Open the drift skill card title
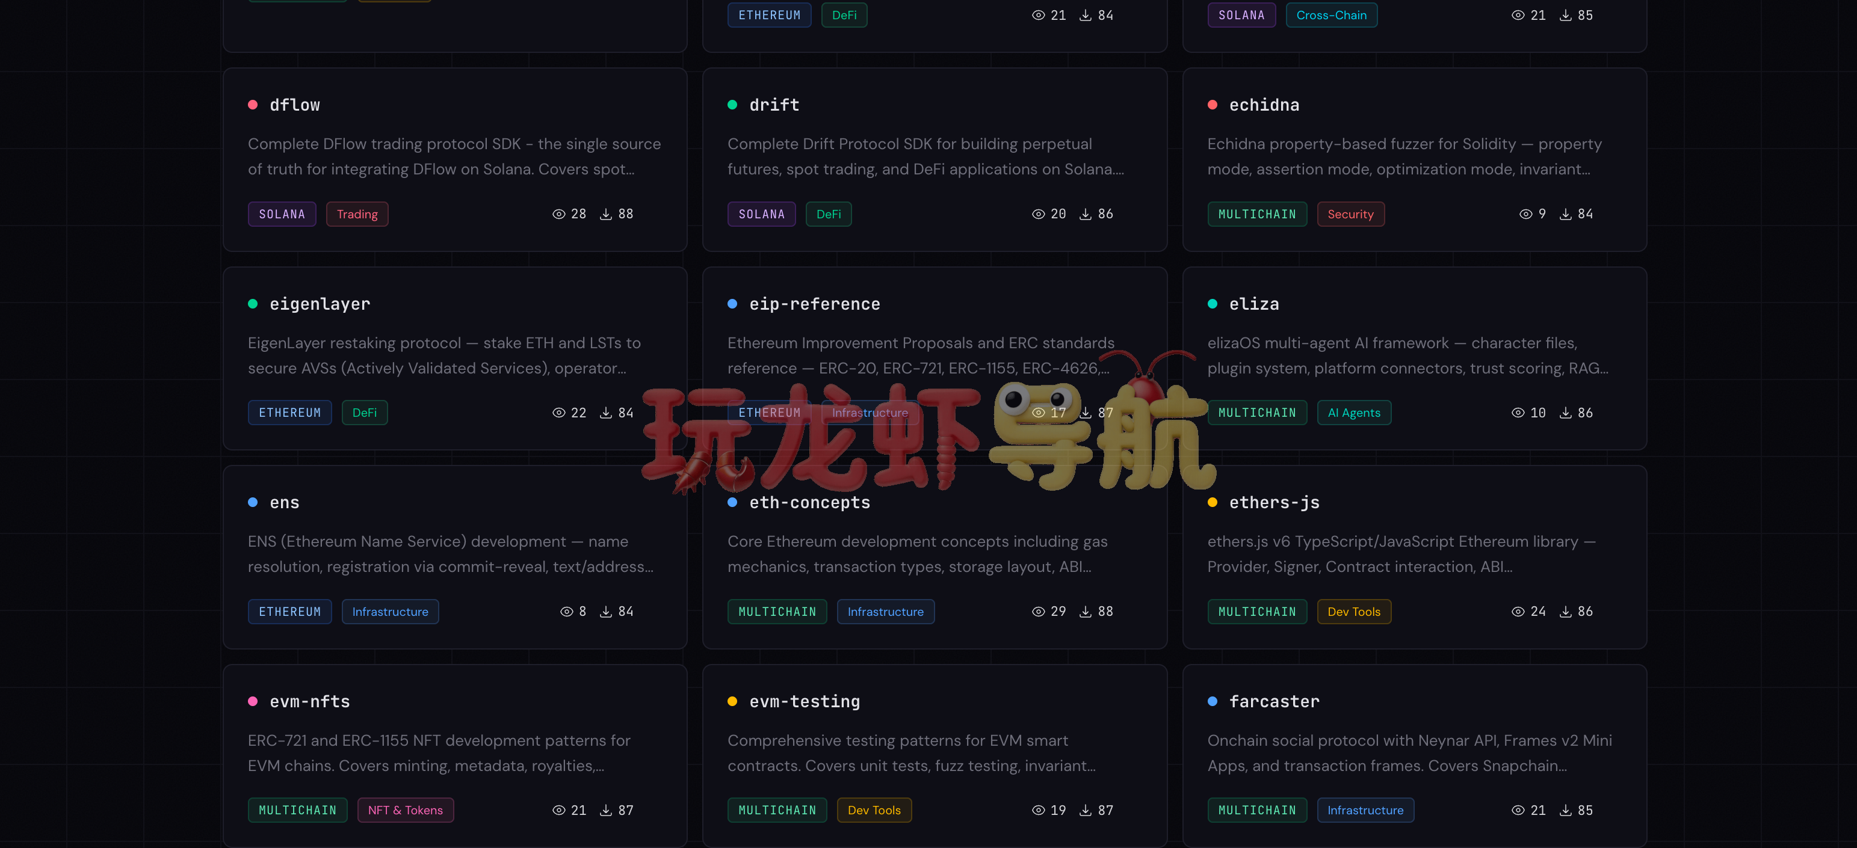Viewport: 1857px width, 848px height. click(x=774, y=105)
